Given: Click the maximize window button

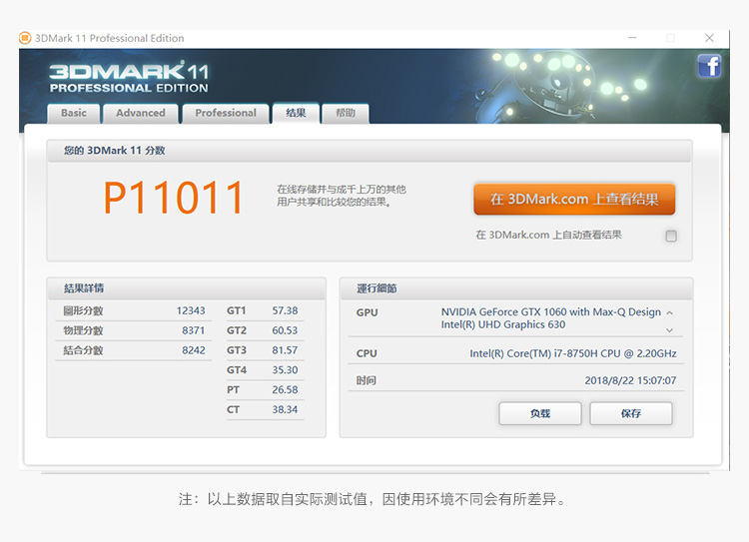Looking at the screenshot, I should tap(671, 38).
